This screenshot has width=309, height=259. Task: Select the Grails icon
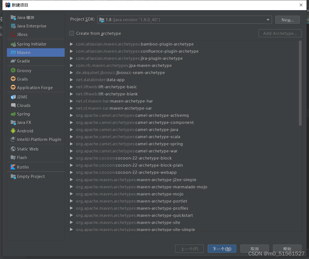coord(13,79)
